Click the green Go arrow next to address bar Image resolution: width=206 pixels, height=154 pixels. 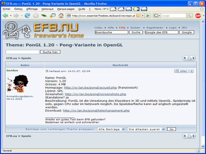click(148, 16)
